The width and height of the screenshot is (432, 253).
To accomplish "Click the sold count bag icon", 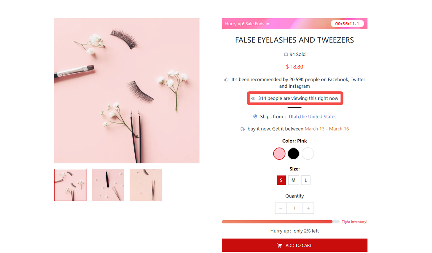I will [286, 54].
